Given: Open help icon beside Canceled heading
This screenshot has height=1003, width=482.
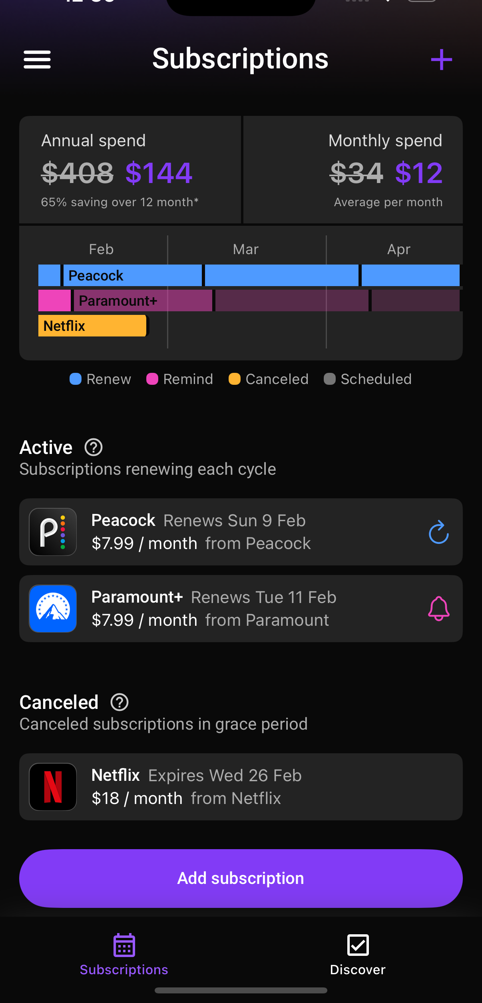Looking at the screenshot, I should [x=120, y=702].
